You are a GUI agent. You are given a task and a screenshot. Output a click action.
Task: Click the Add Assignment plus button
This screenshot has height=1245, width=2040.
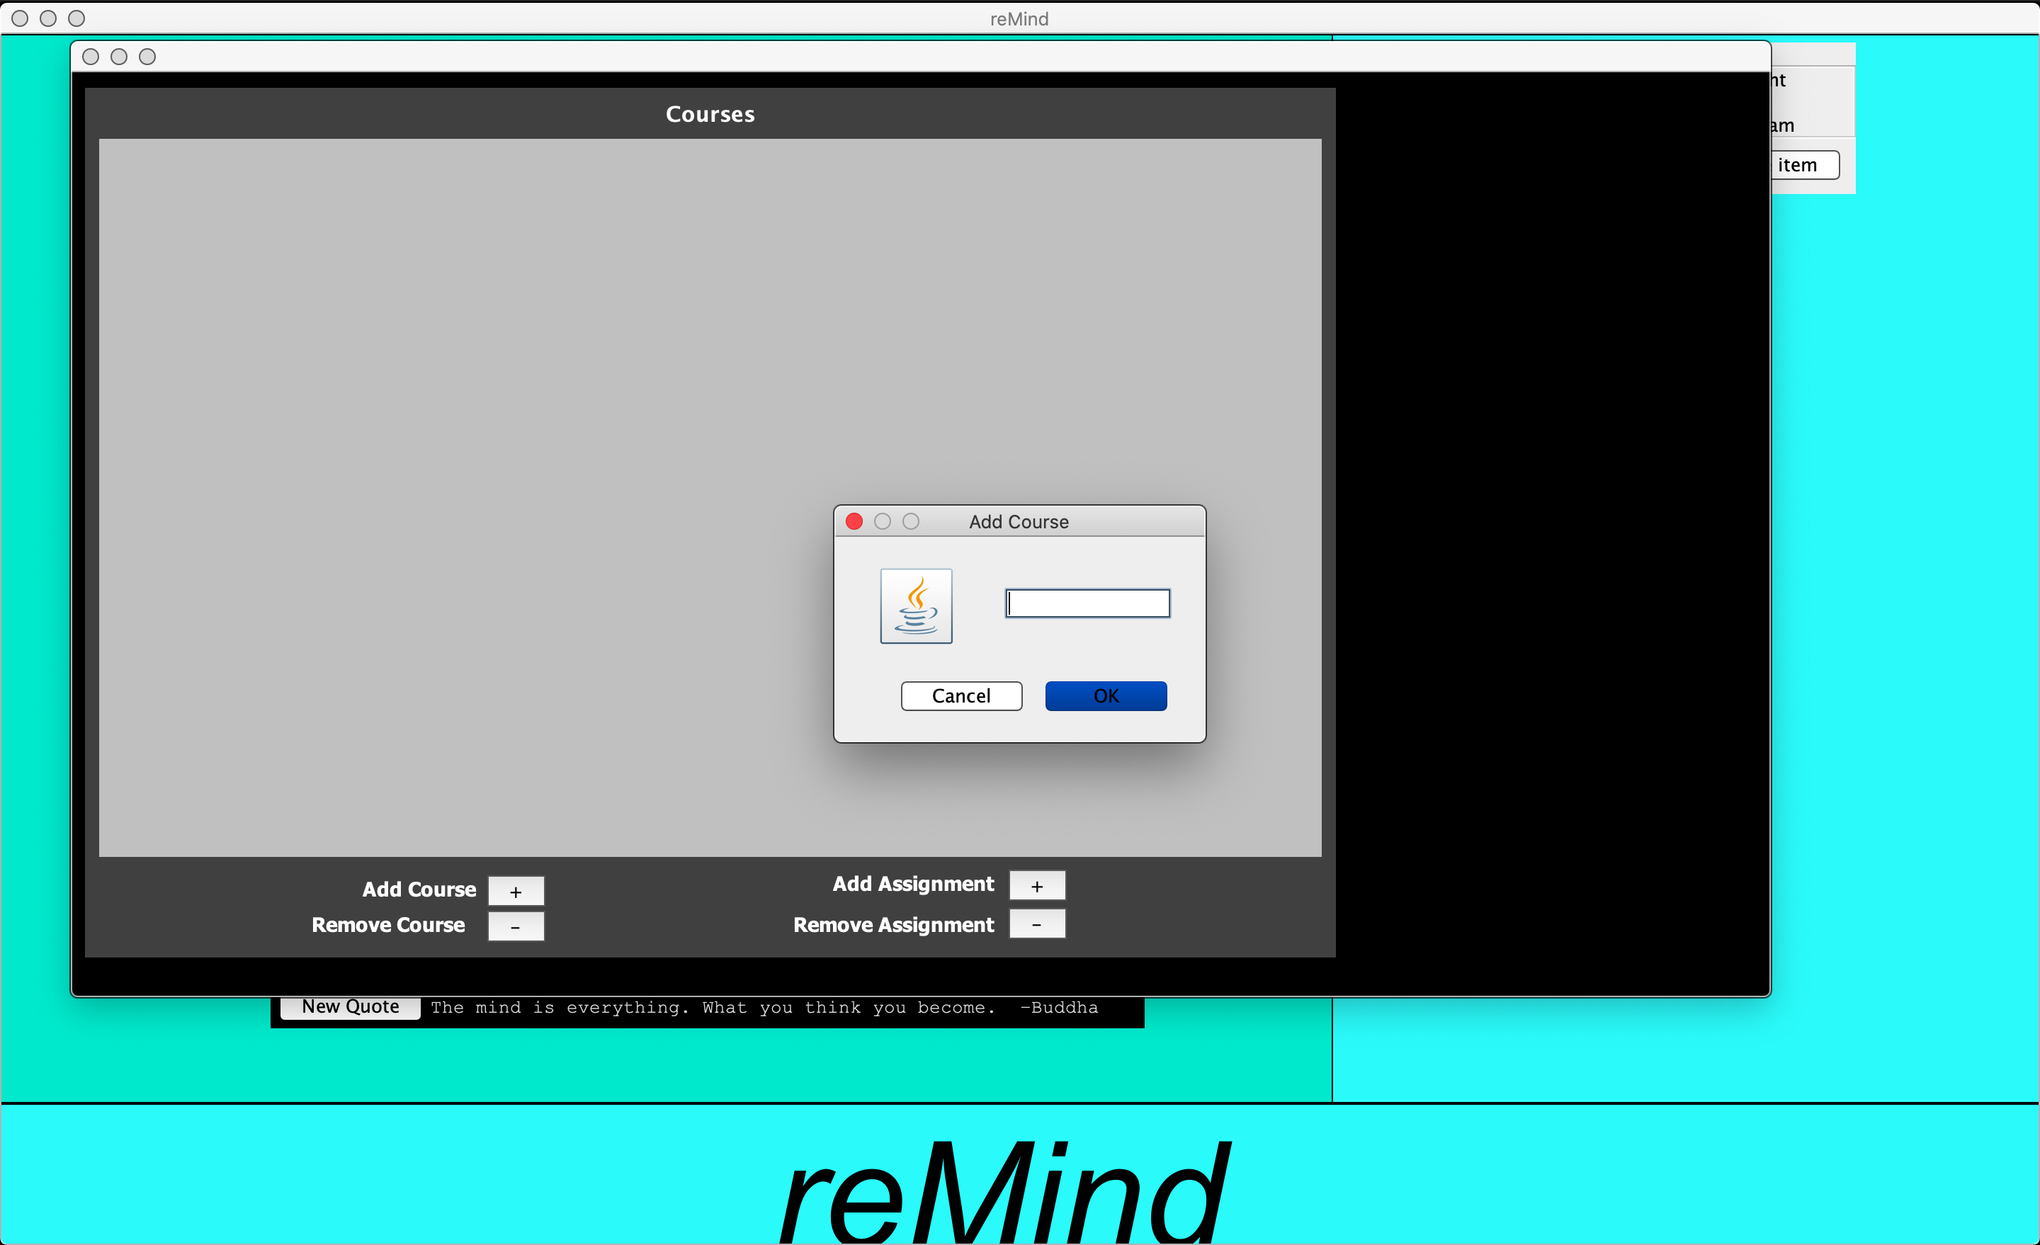(1036, 886)
